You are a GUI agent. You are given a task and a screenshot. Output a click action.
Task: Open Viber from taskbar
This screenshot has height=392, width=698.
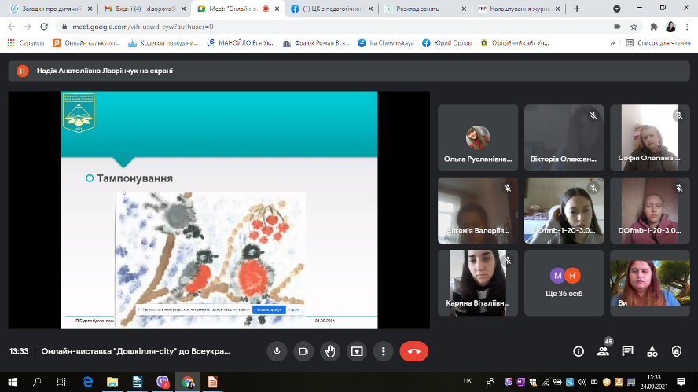[x=163, y=382]
